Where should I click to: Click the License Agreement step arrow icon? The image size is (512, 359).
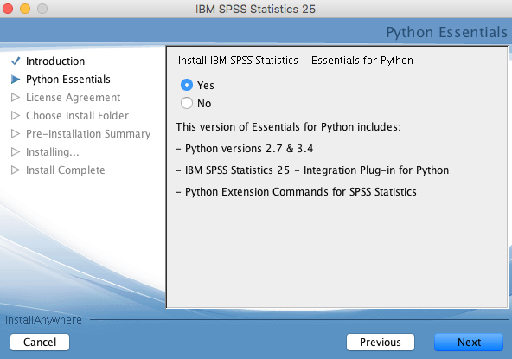tap(16, 98)
